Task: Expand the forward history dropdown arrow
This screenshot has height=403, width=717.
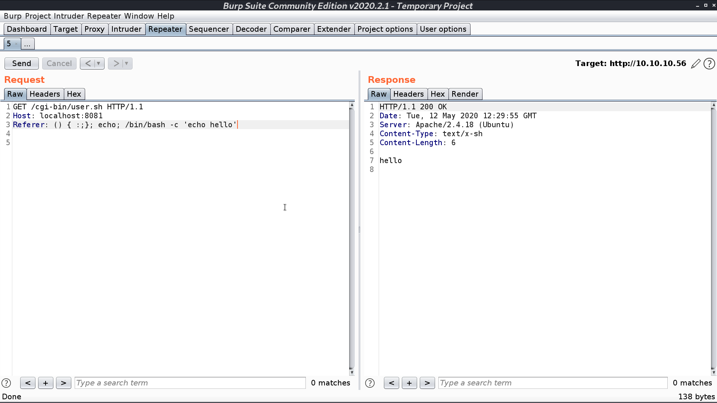Action: pos(127,63)
